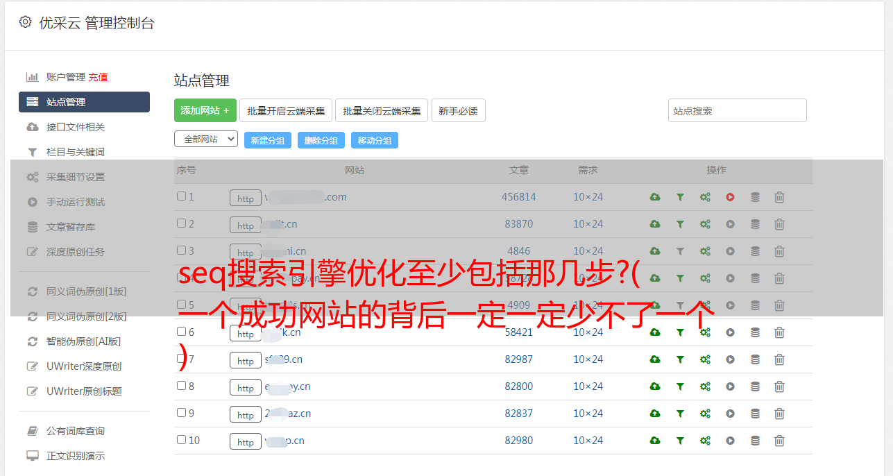Click the cloud upload icon in row 8
The height and width of the screenshot is (476, 893).
coord(655,386)
